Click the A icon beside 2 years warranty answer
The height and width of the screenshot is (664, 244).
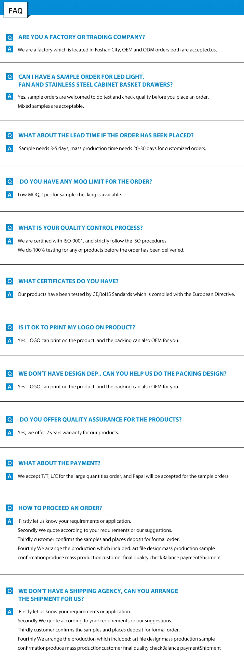10,433
